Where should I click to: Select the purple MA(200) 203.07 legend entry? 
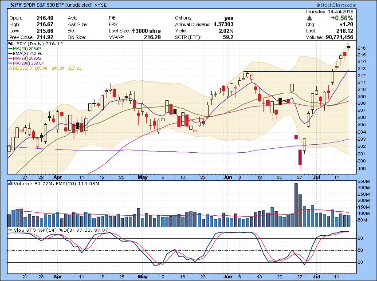coord(26,63)
